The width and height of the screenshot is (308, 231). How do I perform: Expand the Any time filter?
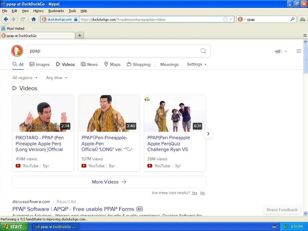57,78
